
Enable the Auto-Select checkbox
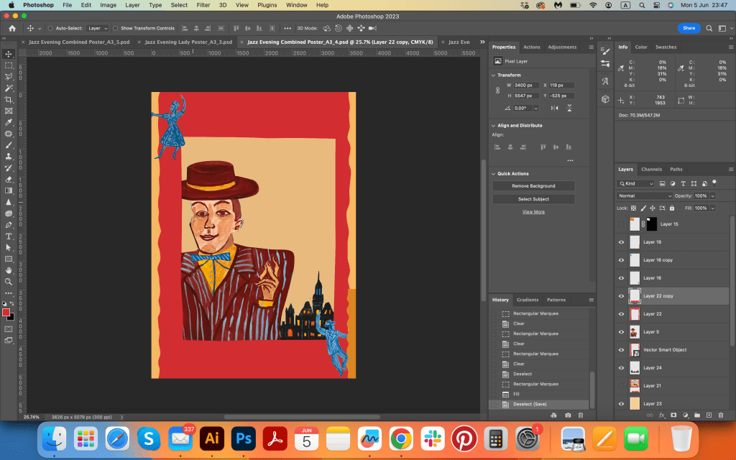50,28
